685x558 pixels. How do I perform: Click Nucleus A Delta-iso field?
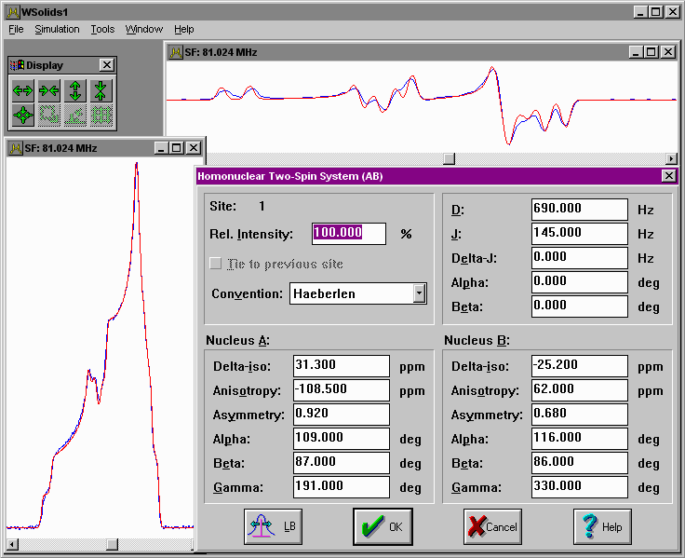point(341,366)
